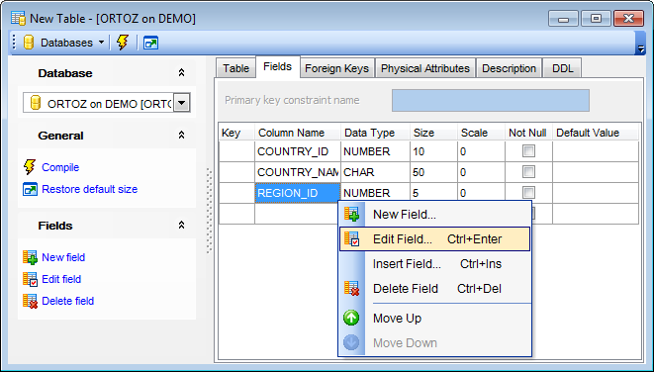Image resolution: width=654 pixels, height=372 pixels.
Task: Select the COUNTRY_ID column name cell
Action: coord(298,151)
